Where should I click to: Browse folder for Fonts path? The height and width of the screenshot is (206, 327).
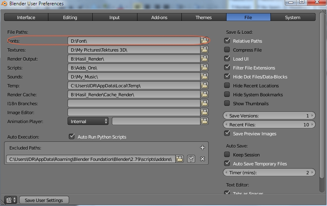pos(204,41)
